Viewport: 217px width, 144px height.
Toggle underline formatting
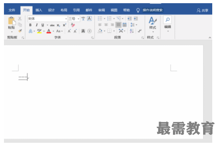coord(42,25)
